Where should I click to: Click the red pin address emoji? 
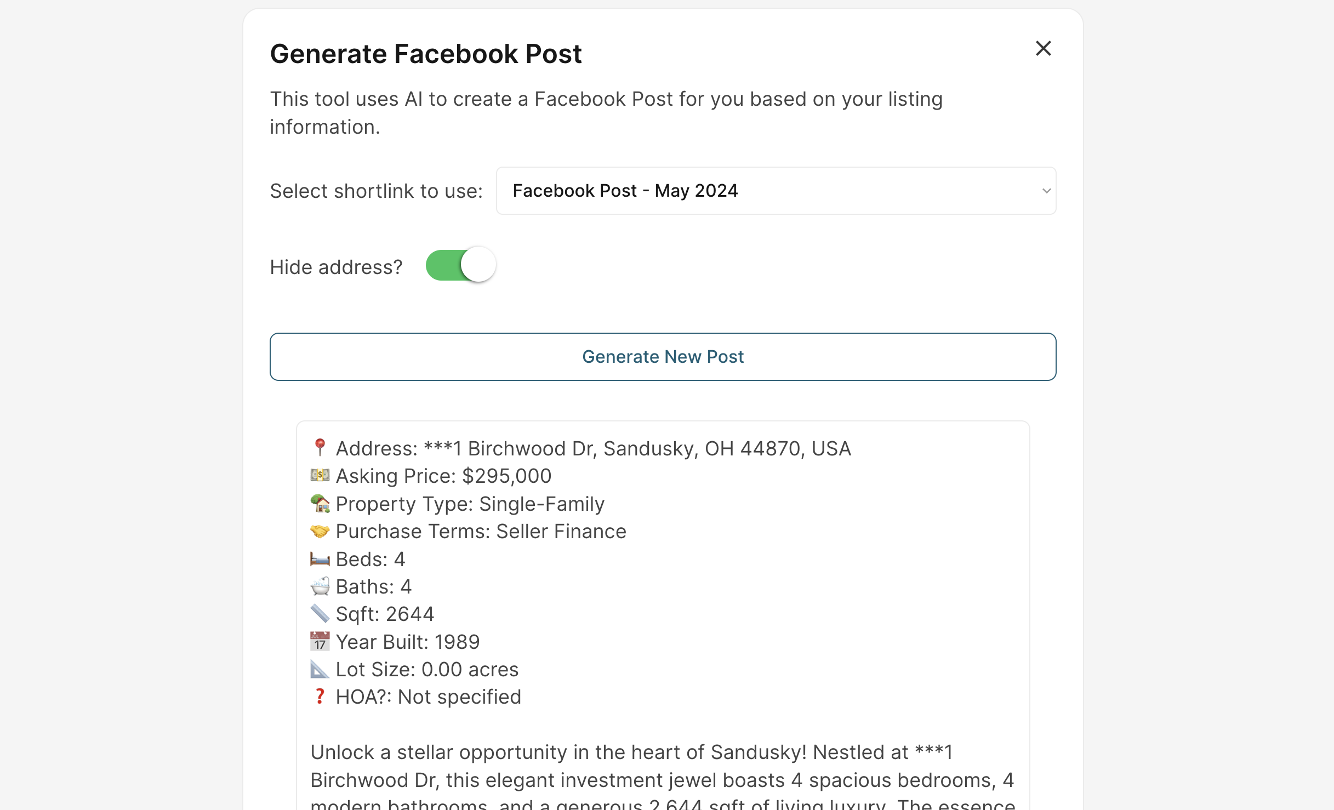tap(320, 448)
